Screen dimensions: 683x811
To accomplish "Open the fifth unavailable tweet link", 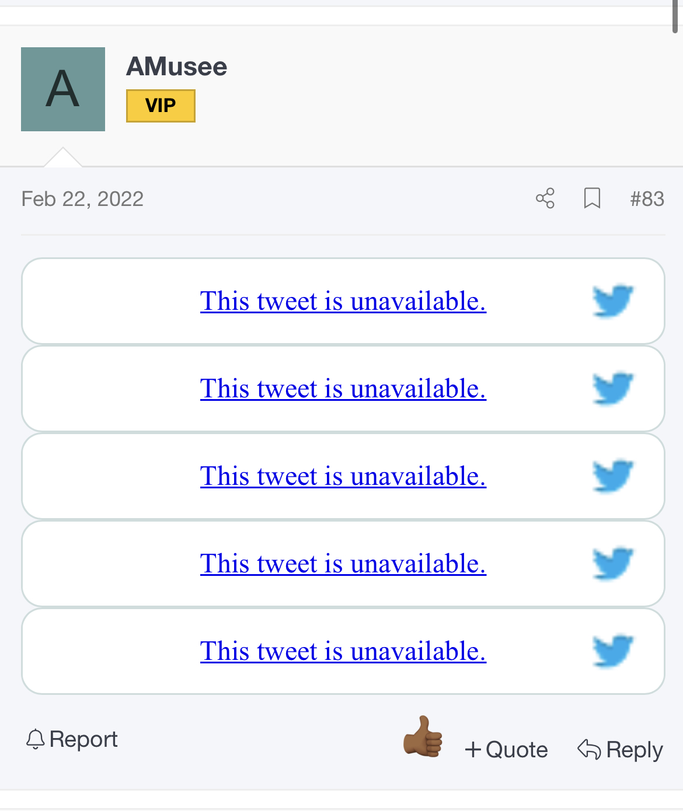I will [x=343, y=652].
